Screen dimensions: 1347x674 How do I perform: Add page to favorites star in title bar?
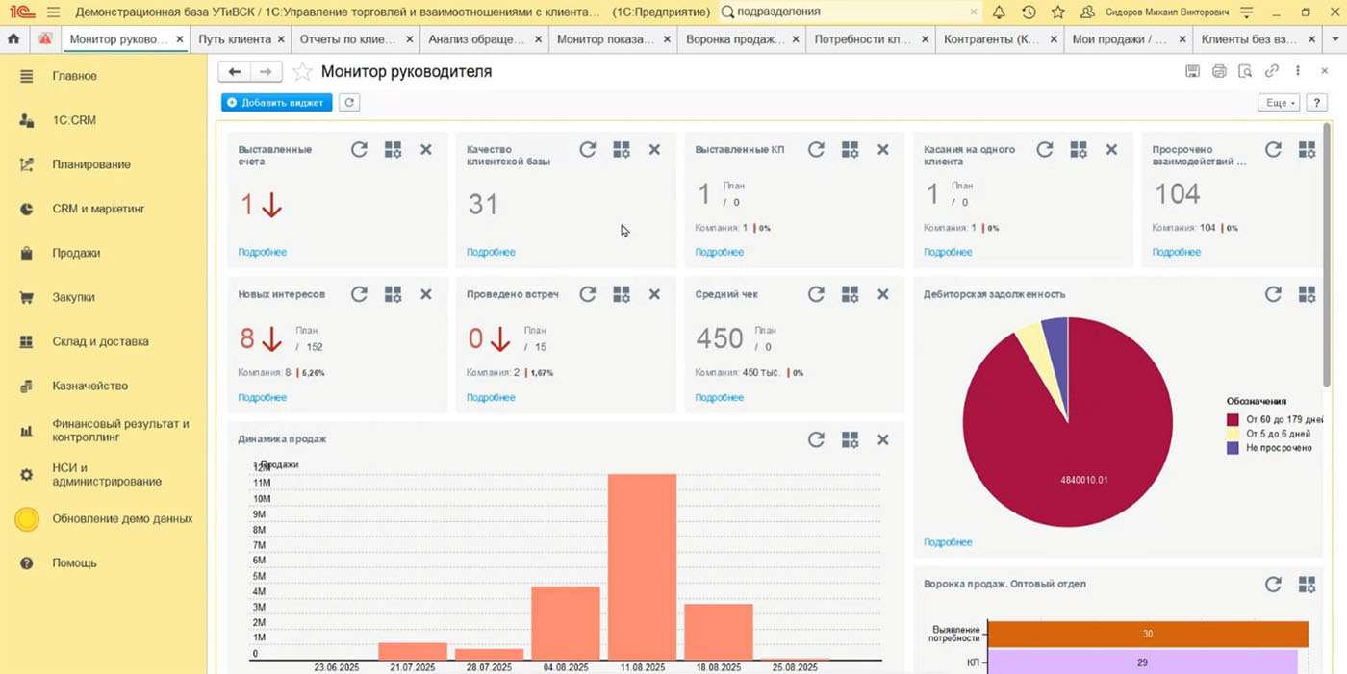point(1058,12)
